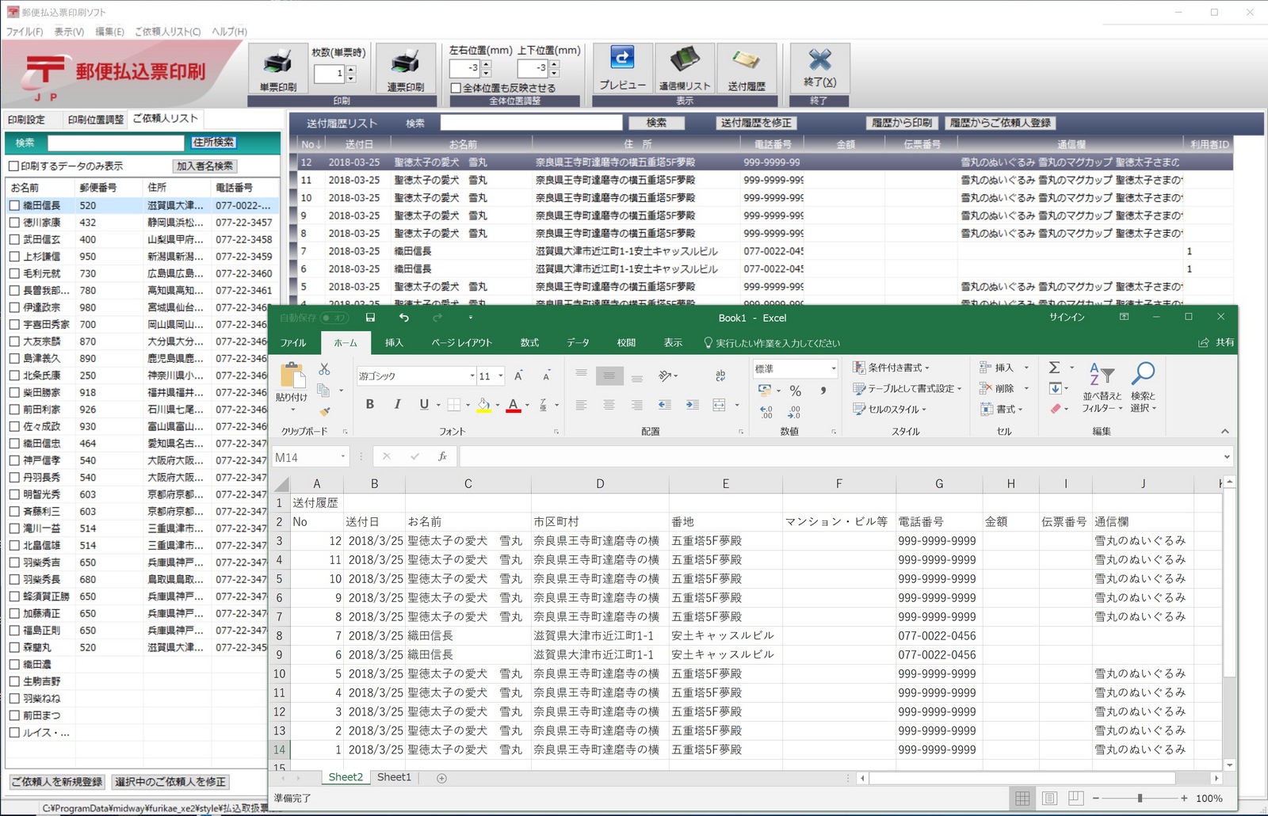Screen dimensions: 1268x816
Task: Switch to the Sheet1 tab
Action: coord(394,777)
